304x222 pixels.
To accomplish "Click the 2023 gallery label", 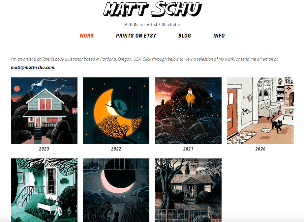I will tap(44, 149).
